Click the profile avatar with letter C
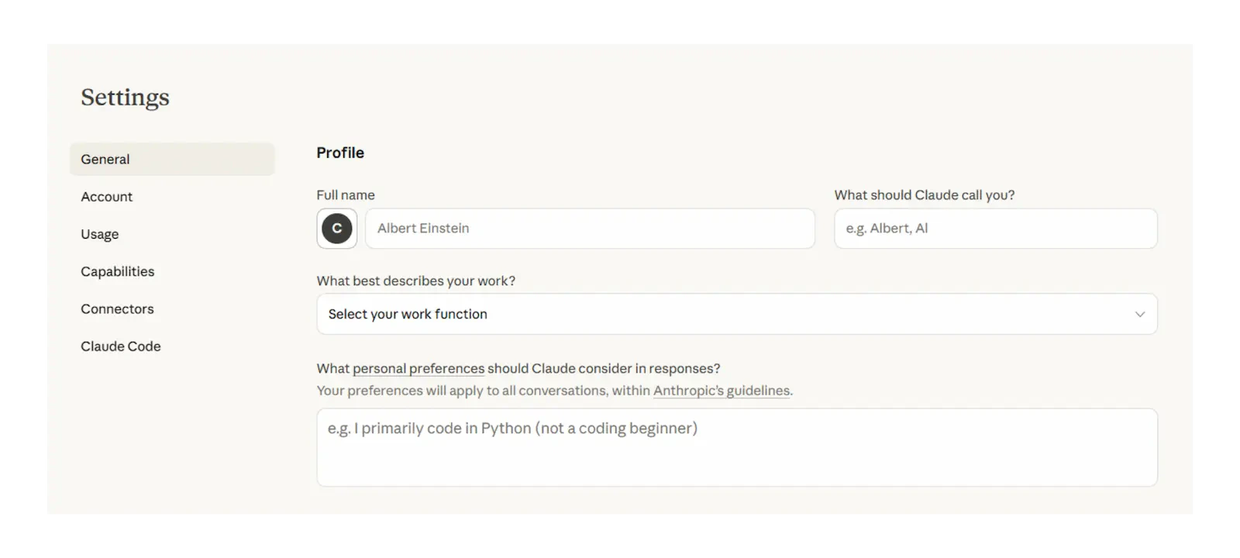 pyautogui.click(x=336, y=229)
